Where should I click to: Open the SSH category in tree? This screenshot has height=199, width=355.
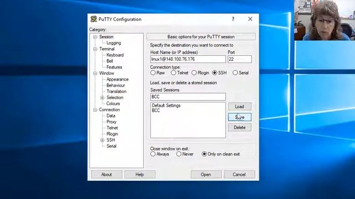tap(111, 140)
